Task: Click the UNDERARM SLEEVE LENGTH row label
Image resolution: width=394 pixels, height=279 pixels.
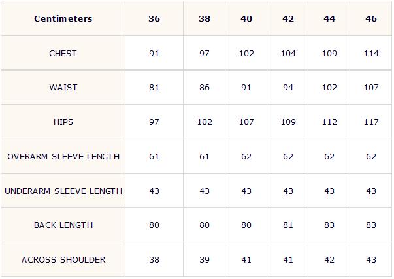Action: pos(63,191)
